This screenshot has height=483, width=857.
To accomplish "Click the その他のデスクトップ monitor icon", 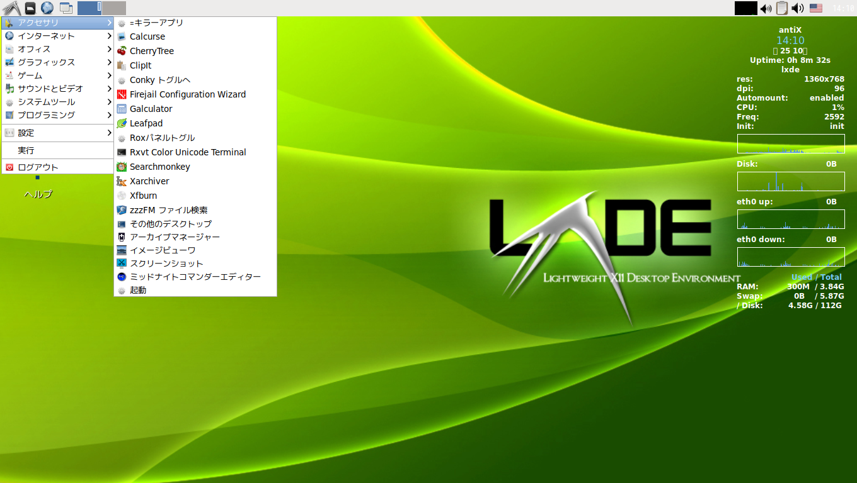I will pyautogui.click(x=122, y=224).
